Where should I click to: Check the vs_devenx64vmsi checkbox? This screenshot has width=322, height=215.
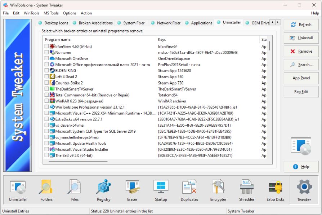(x=46, y=125)
